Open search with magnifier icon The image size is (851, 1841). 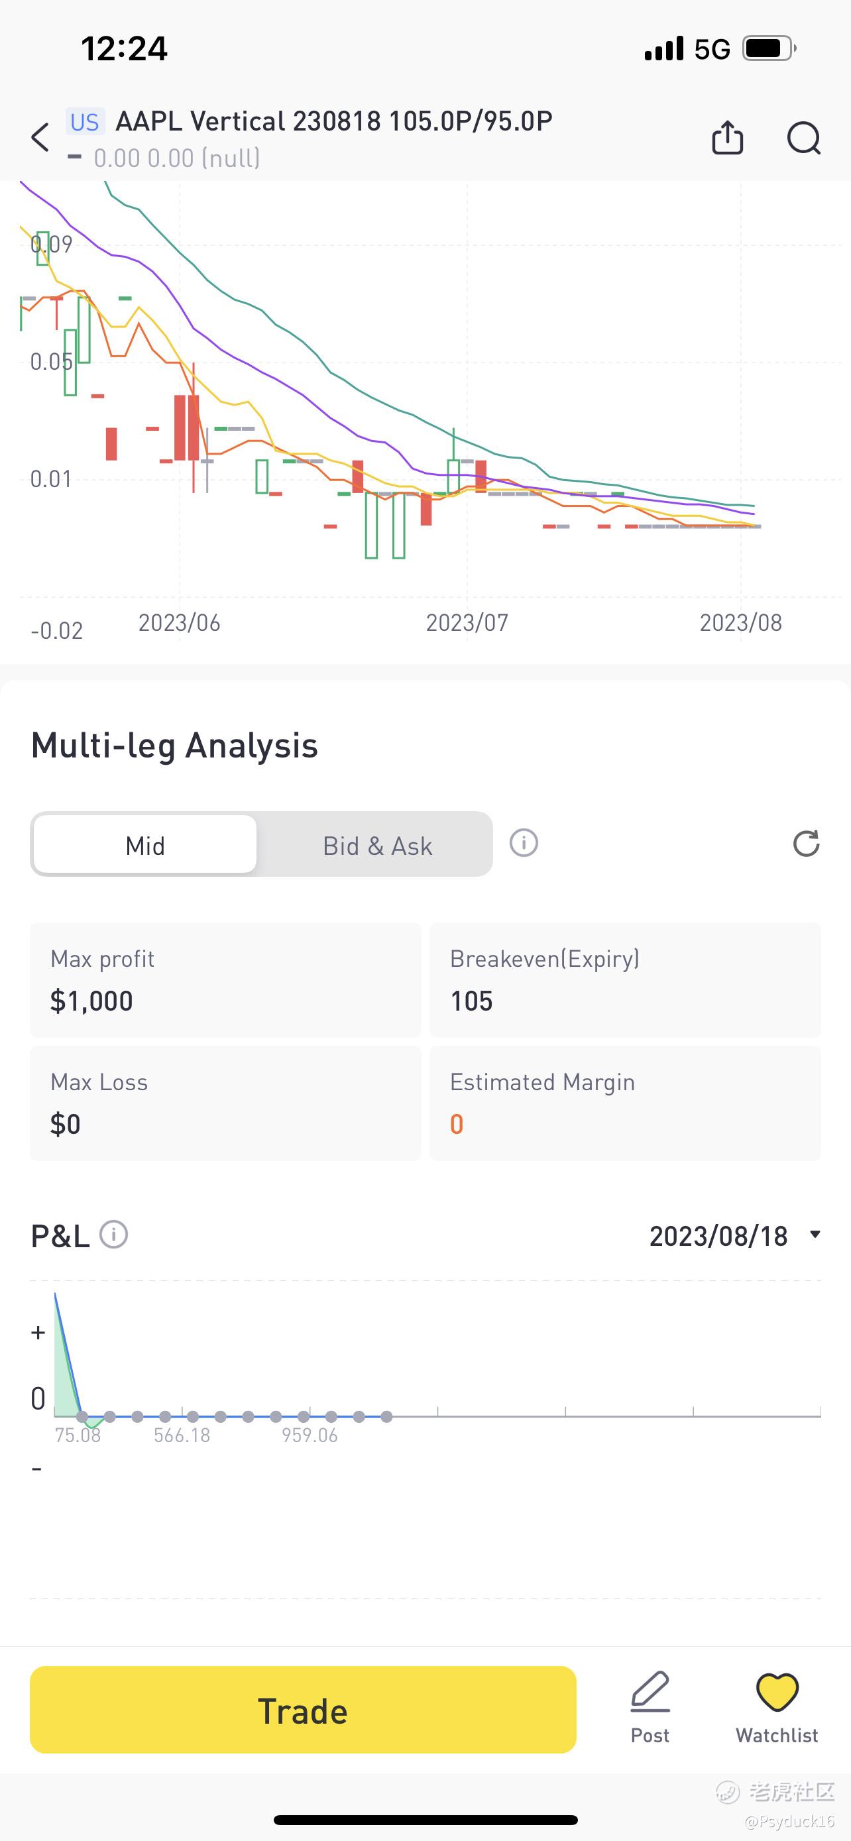(803, 137)
